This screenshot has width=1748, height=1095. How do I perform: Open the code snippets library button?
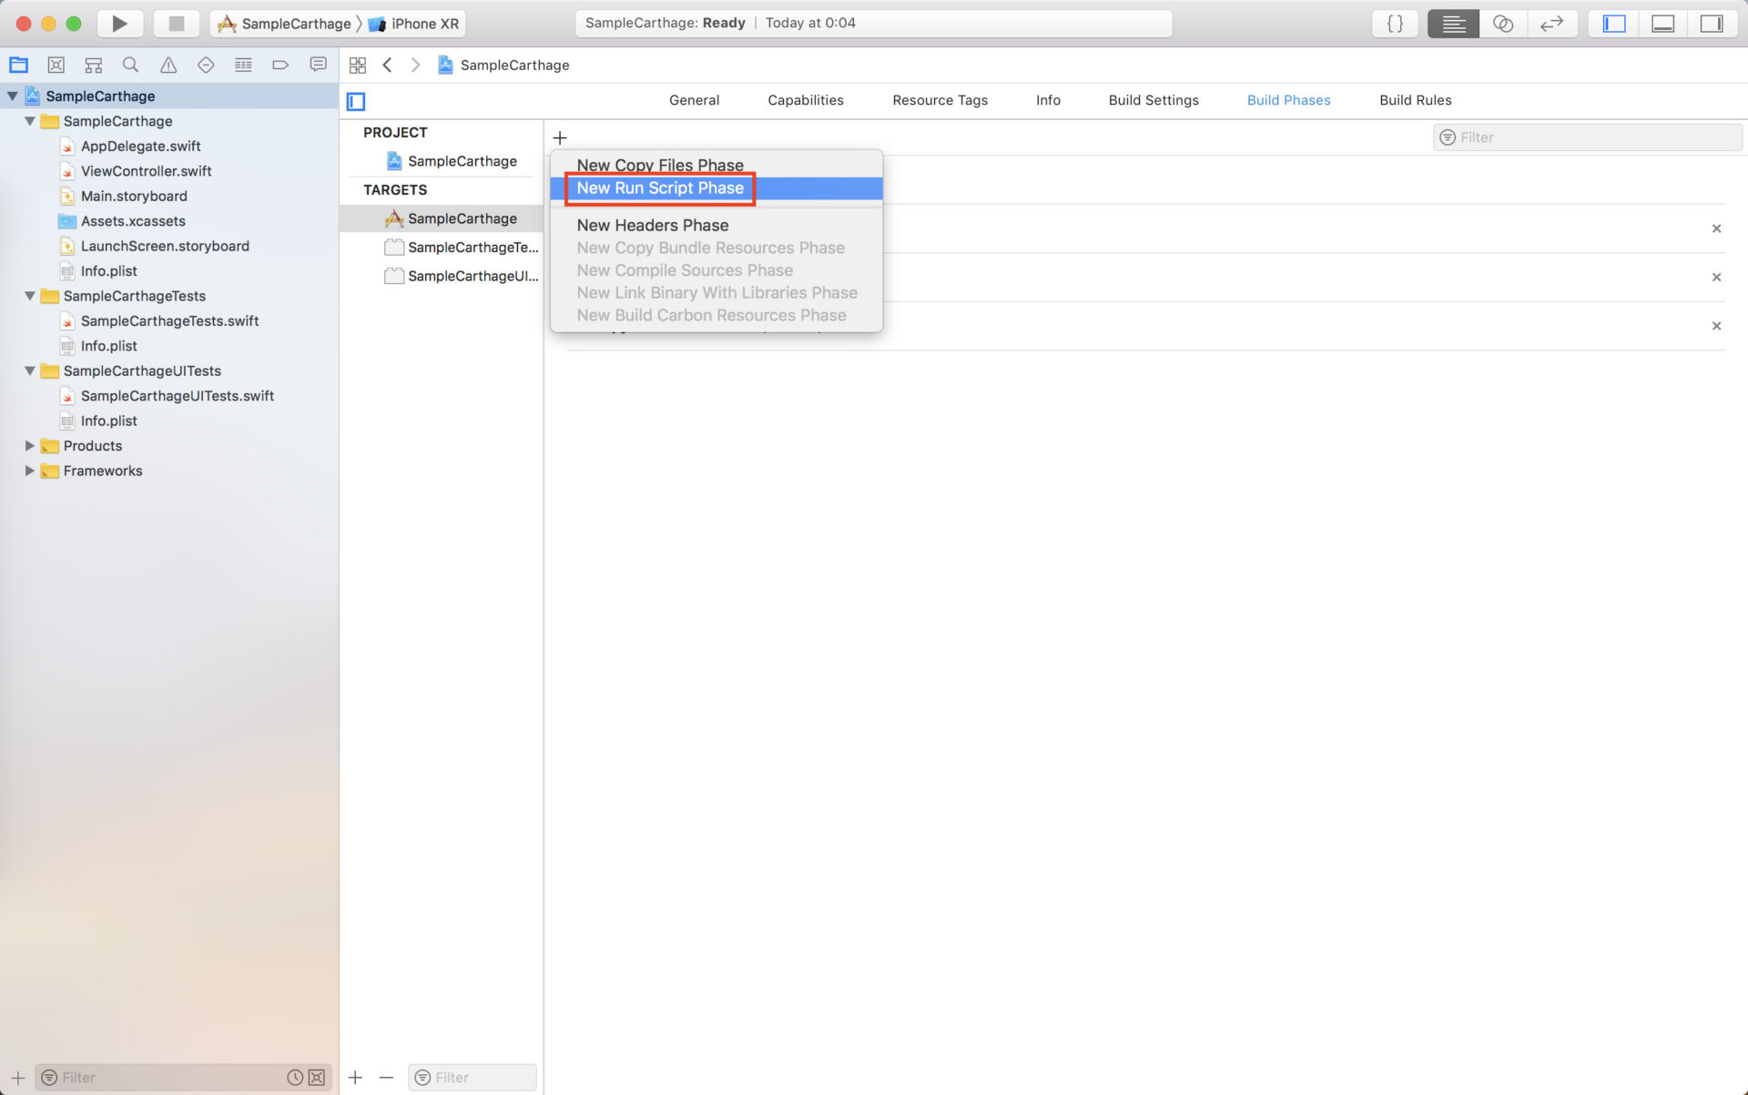[1395, 24]
